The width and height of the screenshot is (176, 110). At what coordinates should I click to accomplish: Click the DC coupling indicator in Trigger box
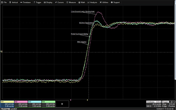pyautogui.click(x=173, y=102)
